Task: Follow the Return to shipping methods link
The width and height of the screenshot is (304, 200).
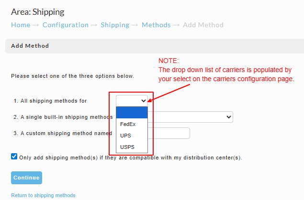Action: point(43,195)
